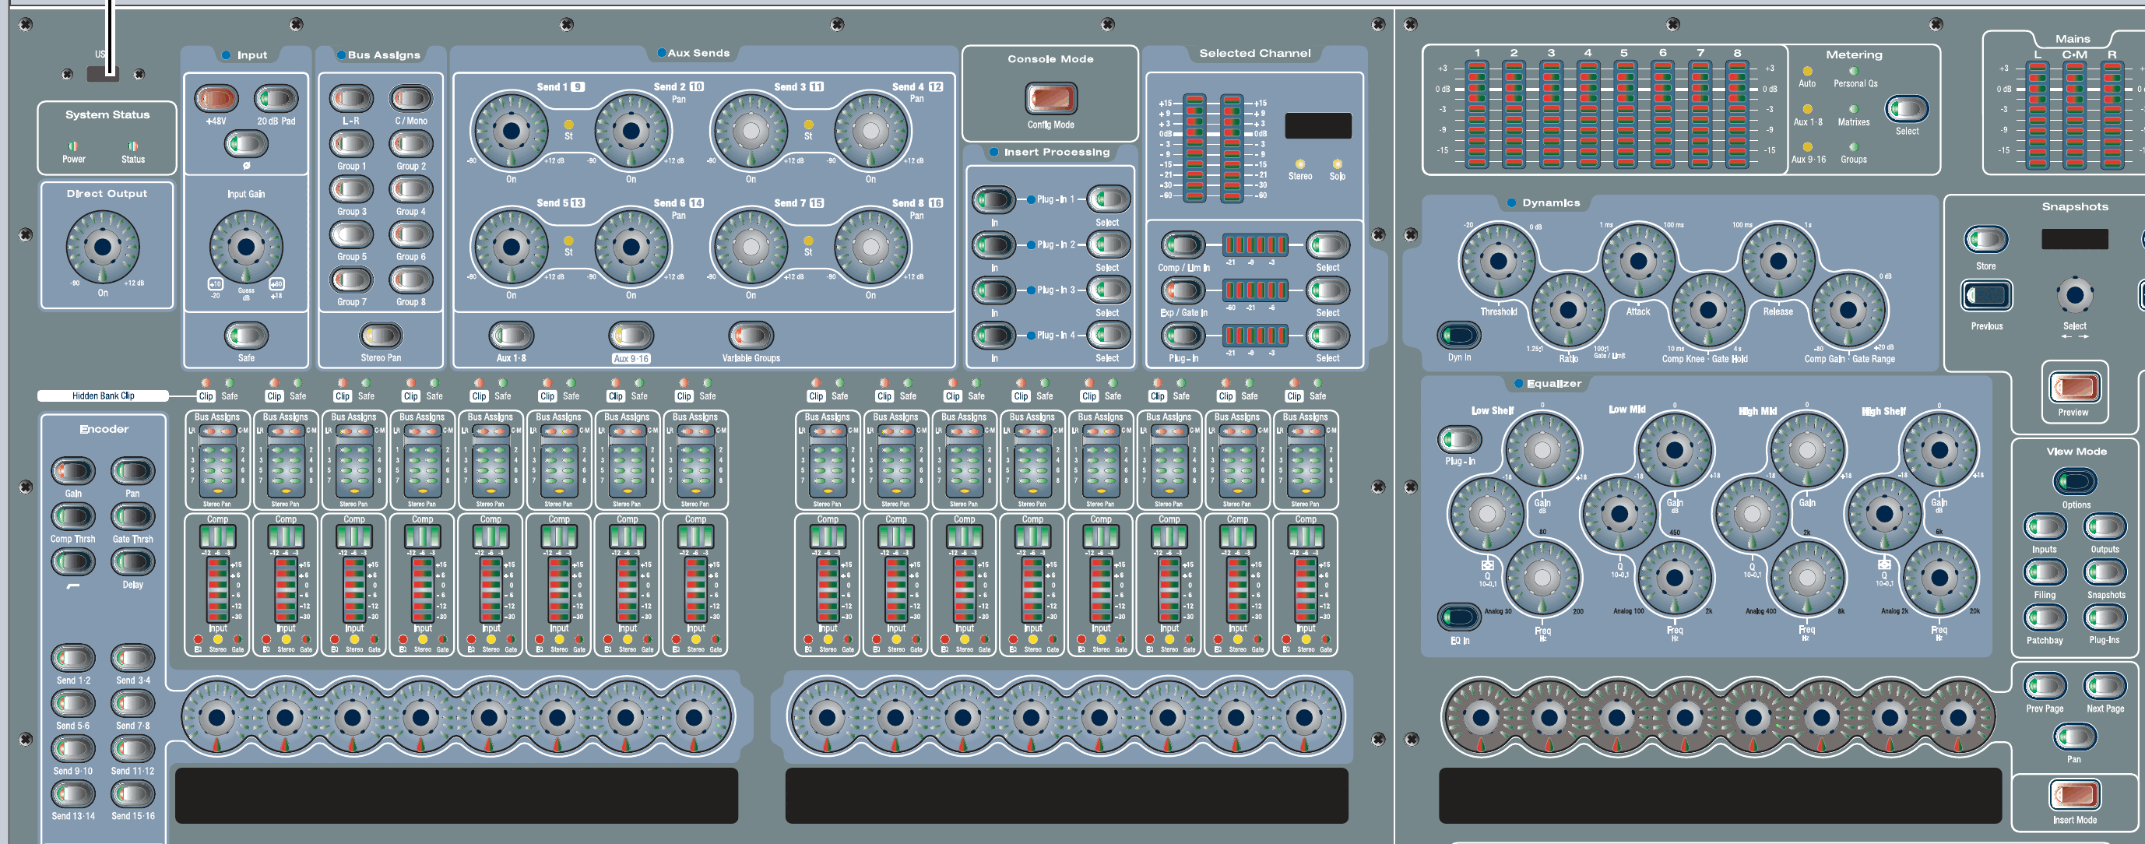2145x844 pixels.
Task: Toggle Group 8 bus assign
Action: pyautogui.click(x=410, y=280)
